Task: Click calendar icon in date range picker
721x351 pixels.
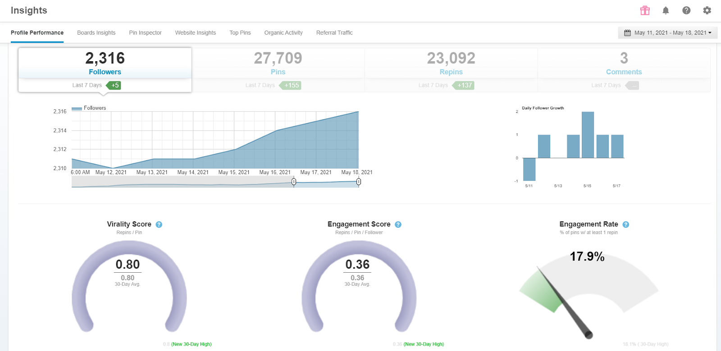Action: point(627,33)
